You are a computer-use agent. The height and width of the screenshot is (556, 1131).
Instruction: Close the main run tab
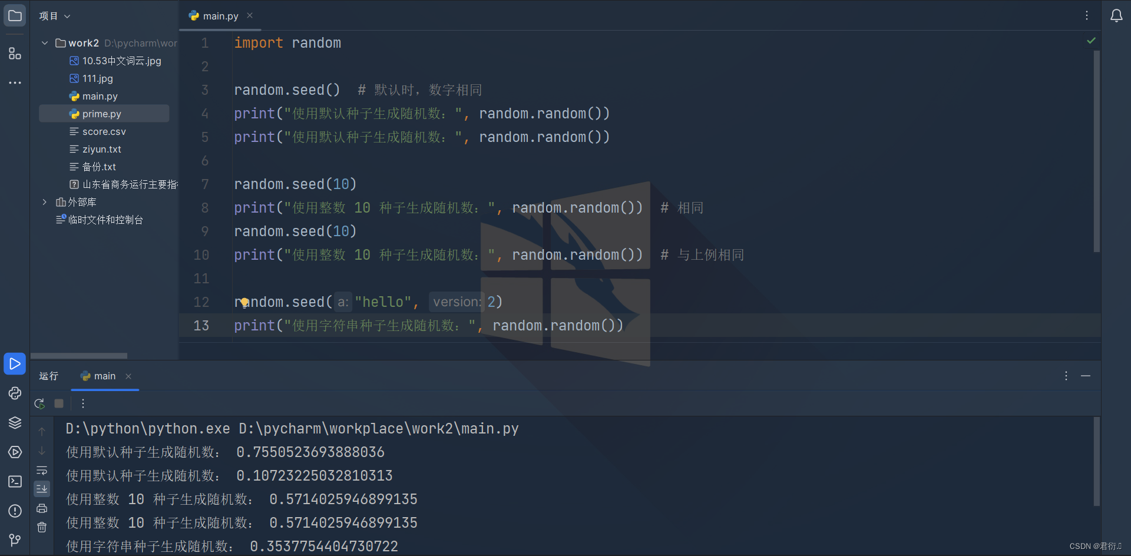[x=128, y=376]
